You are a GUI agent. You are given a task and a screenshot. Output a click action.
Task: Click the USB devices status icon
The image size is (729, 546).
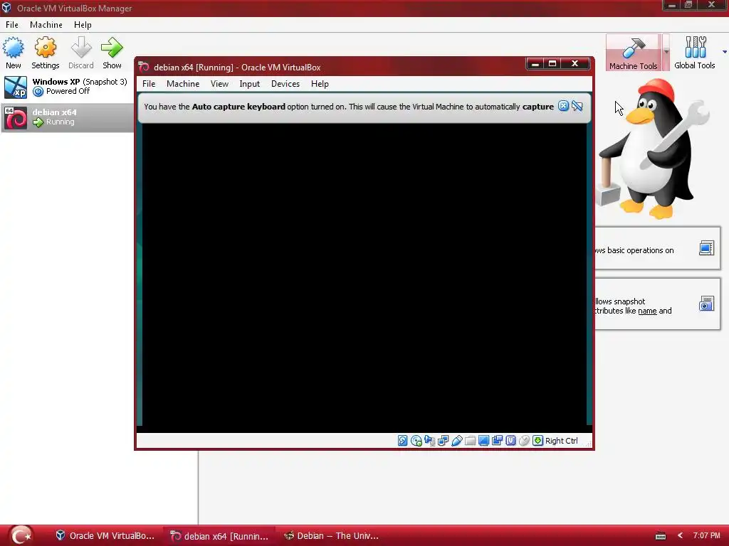pos(456,441)
